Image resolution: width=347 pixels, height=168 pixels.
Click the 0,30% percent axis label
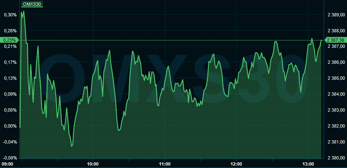10,15
